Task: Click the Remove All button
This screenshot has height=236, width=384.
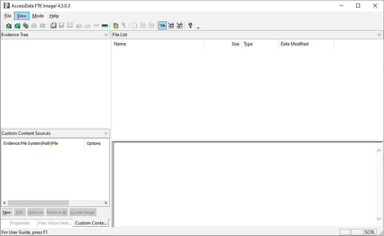Action: [57, 212]
